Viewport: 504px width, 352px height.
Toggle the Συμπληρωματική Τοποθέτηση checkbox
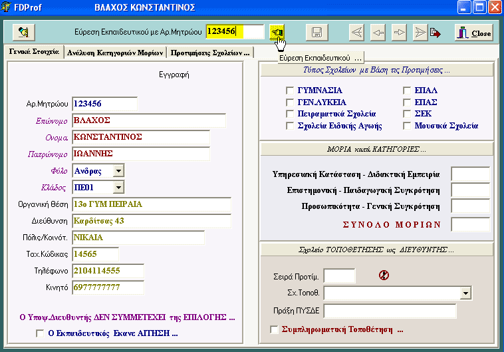coord(275,329)
